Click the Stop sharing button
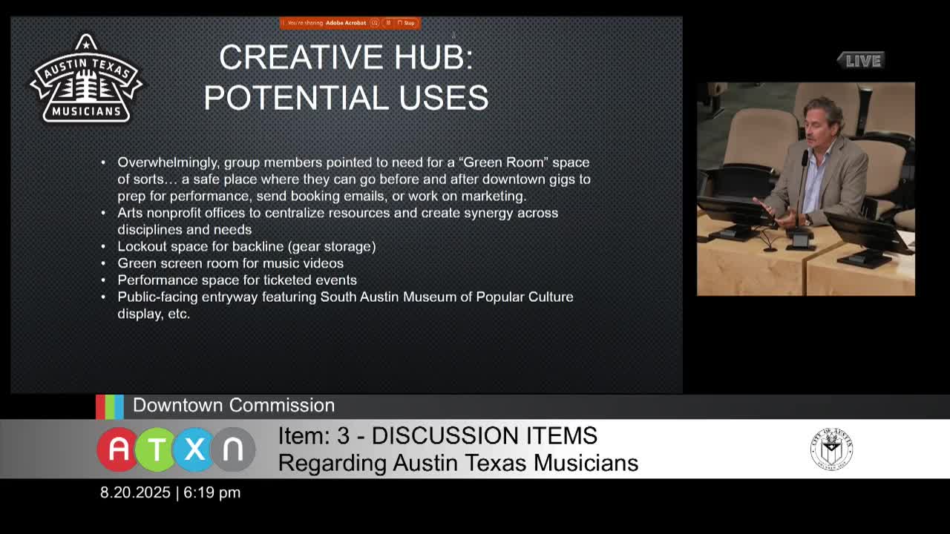This screenshot has width=950, height=534. coord(406,23)
